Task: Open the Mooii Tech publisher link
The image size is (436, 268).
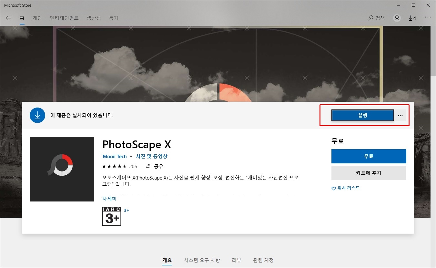Action: click(x=115, y=157)
